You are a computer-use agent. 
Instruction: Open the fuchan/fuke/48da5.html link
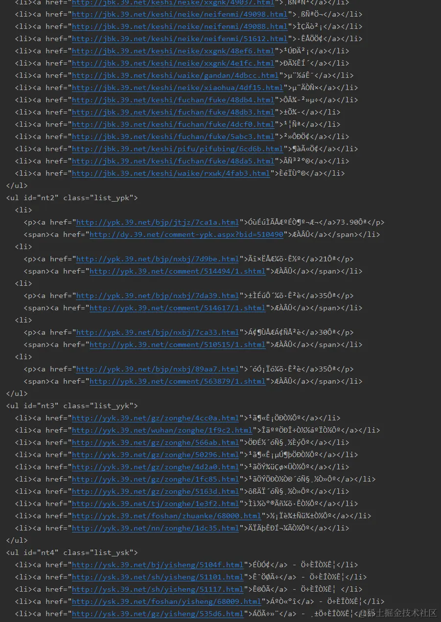click(x=173, y=161)
